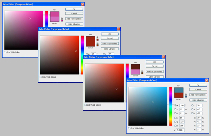
Task: Select the R red radio next to 59
Action: pyautogui.click(x=175, y=118)
